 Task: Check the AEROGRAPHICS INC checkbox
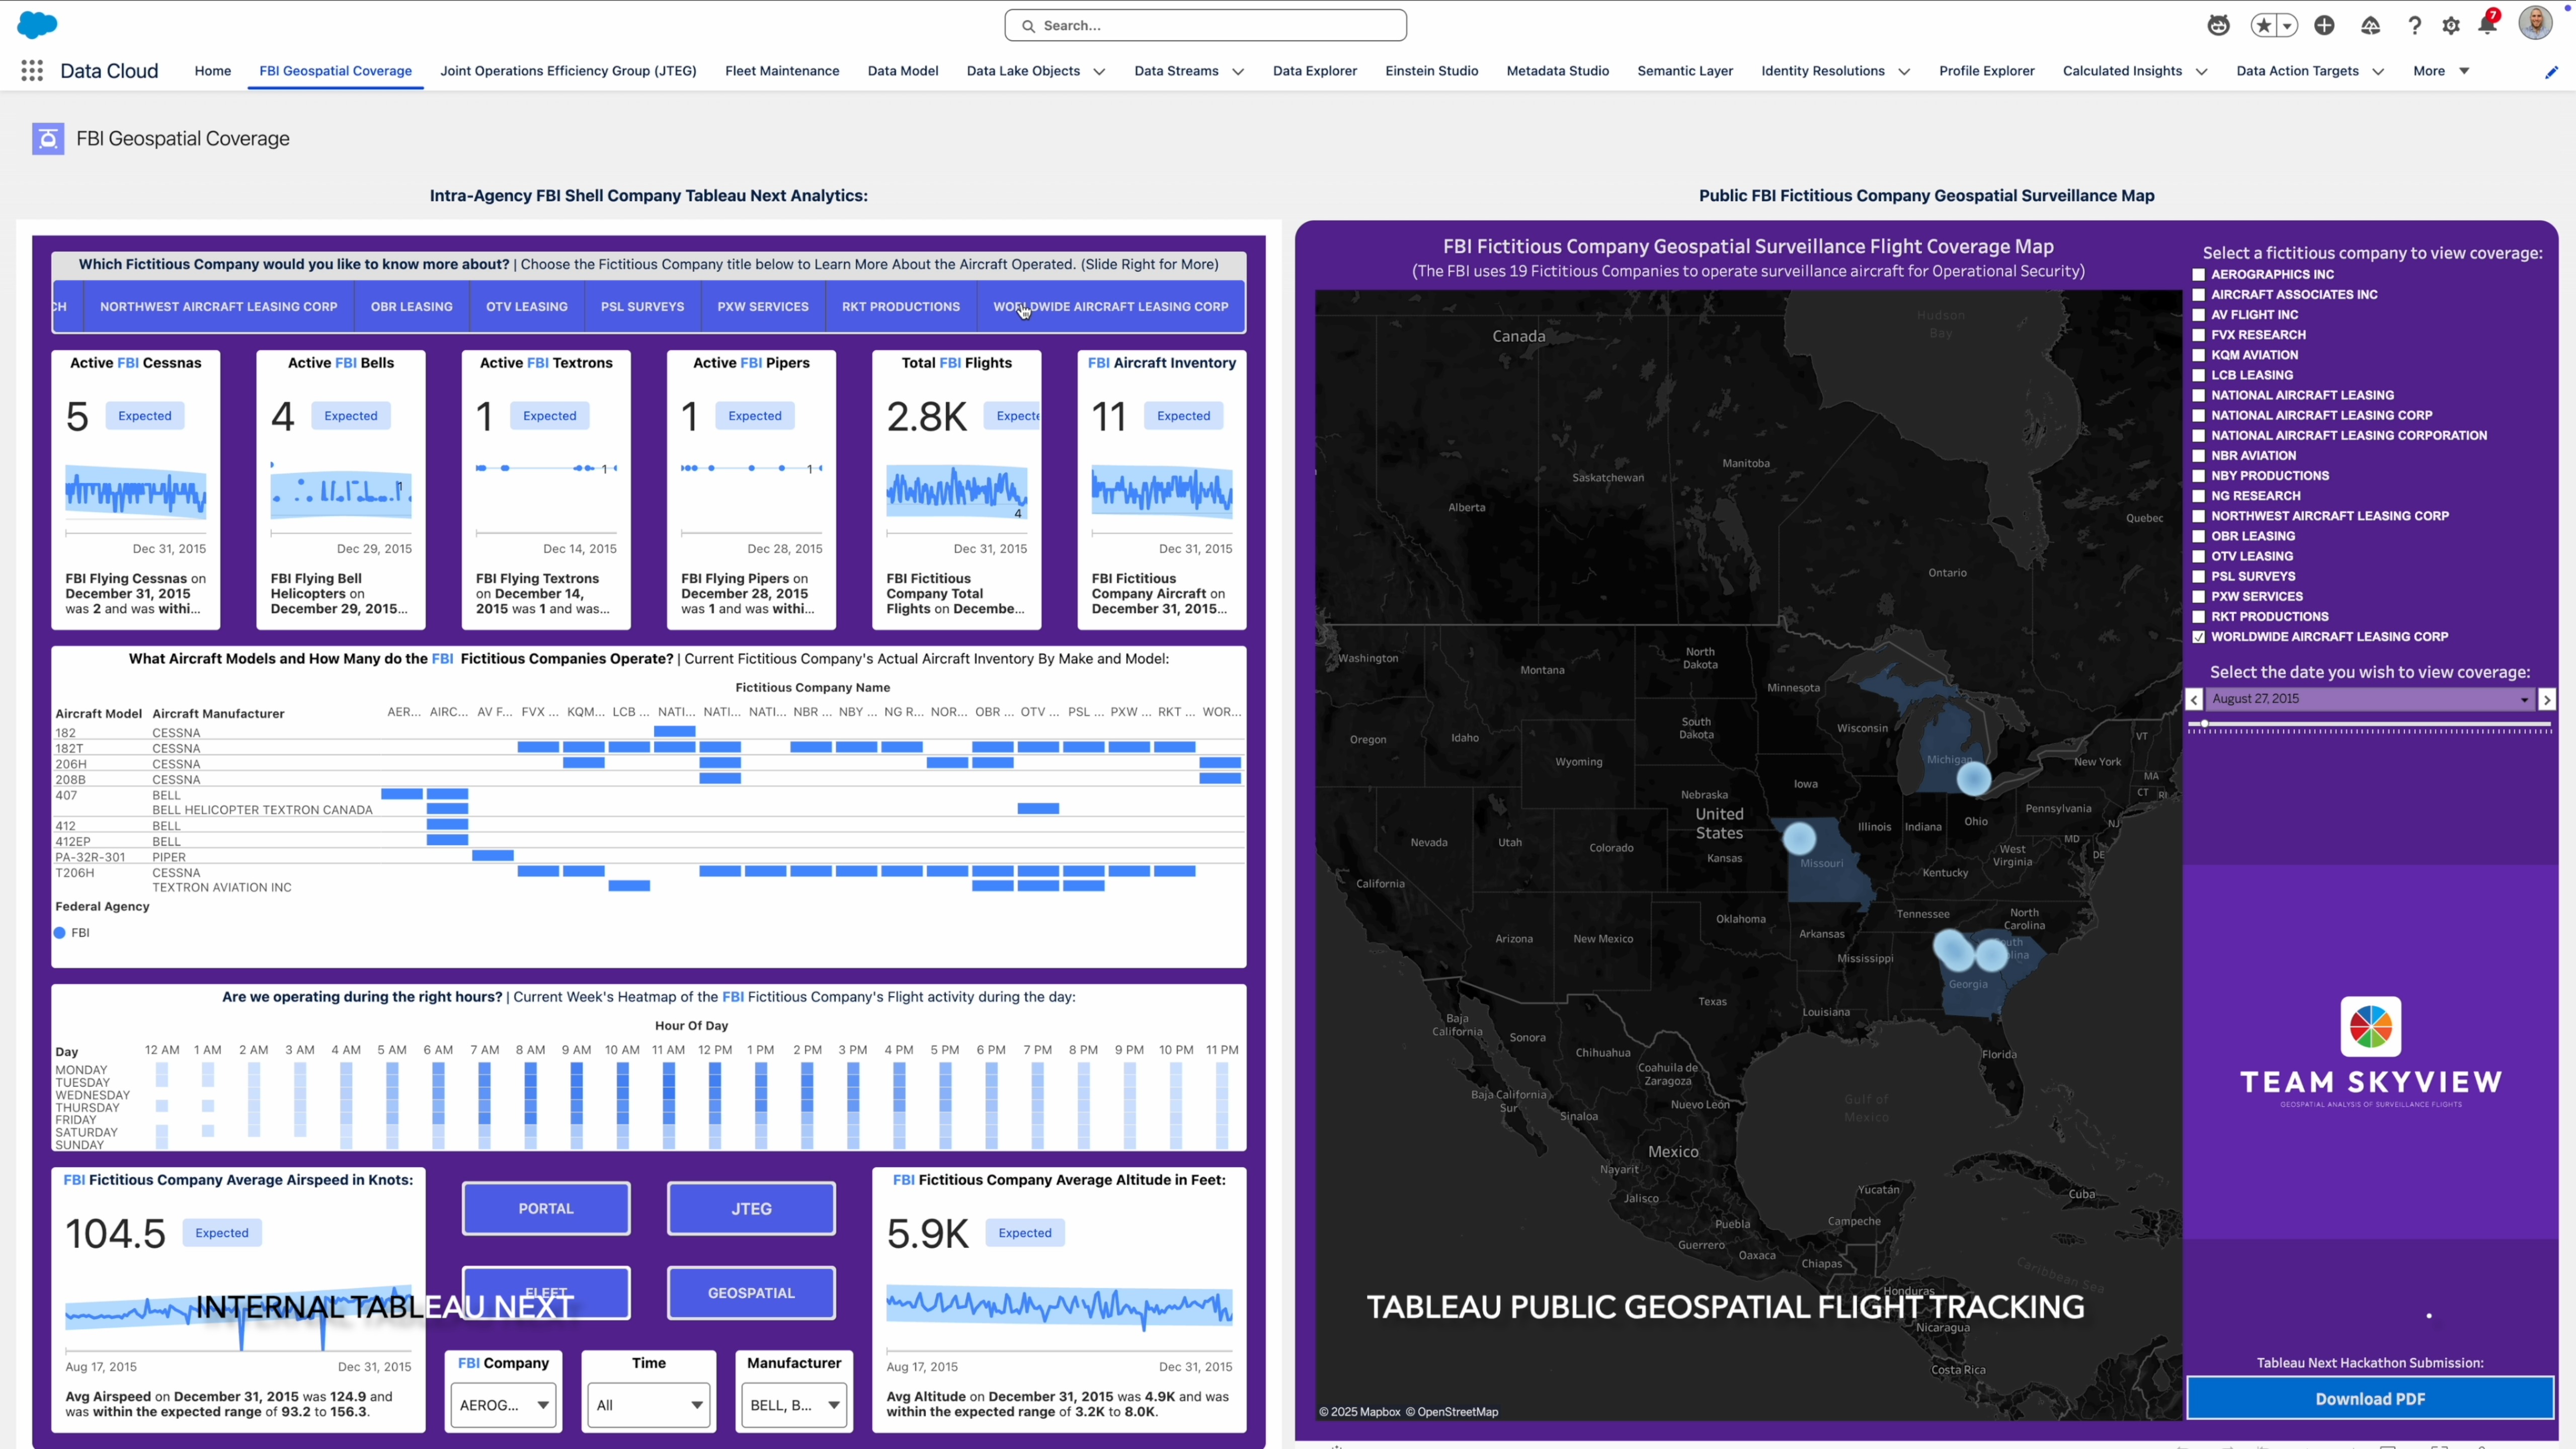(2198, 274)
